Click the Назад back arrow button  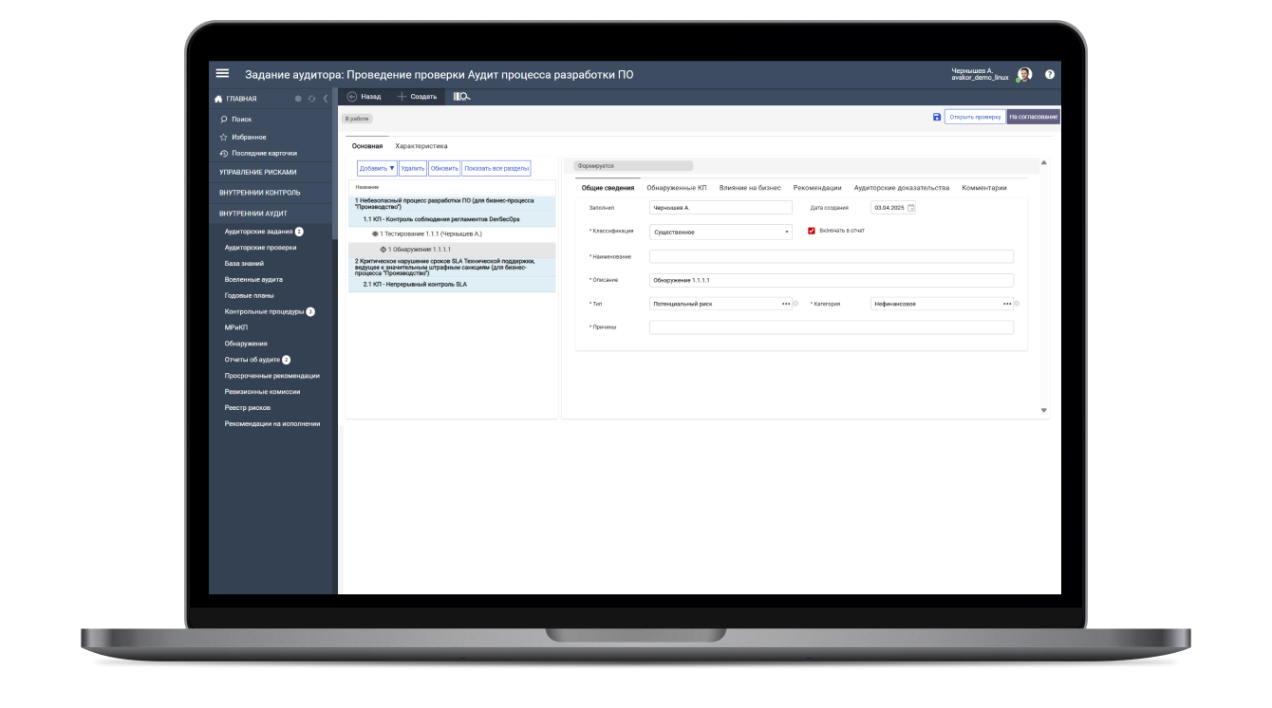click(x=365, y=97)
